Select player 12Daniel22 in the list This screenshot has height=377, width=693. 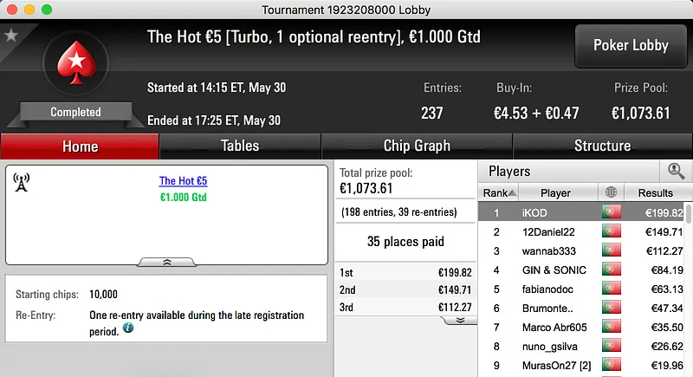coord(553,232)
